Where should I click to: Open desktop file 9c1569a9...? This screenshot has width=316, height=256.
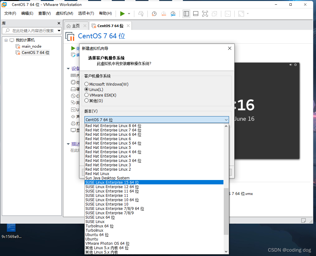coord(11,231)
